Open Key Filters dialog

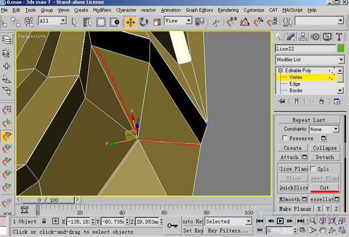(229, 231)
